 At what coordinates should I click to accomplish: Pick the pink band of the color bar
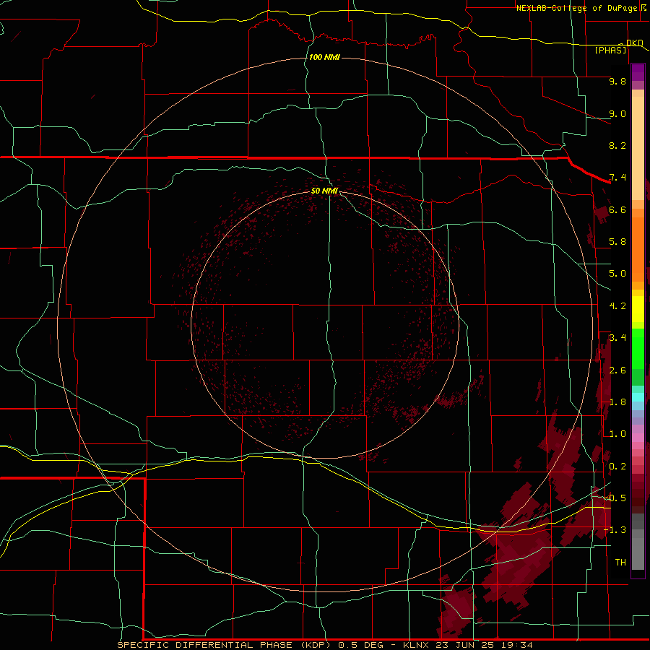coord(638,438)
